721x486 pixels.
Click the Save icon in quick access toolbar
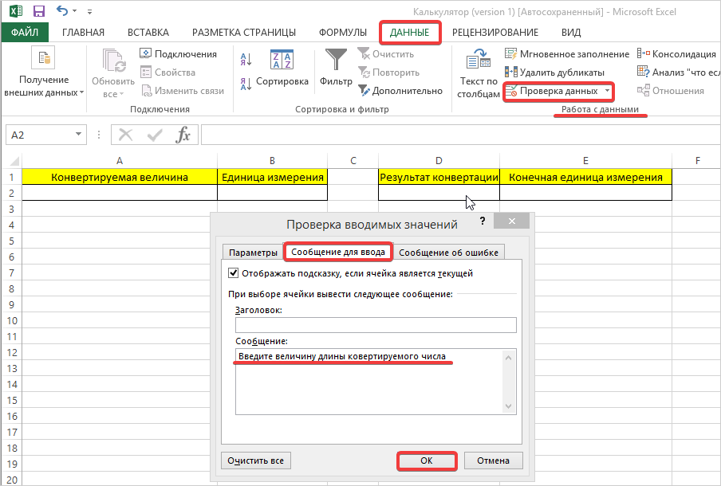click(x=38, y=11)
